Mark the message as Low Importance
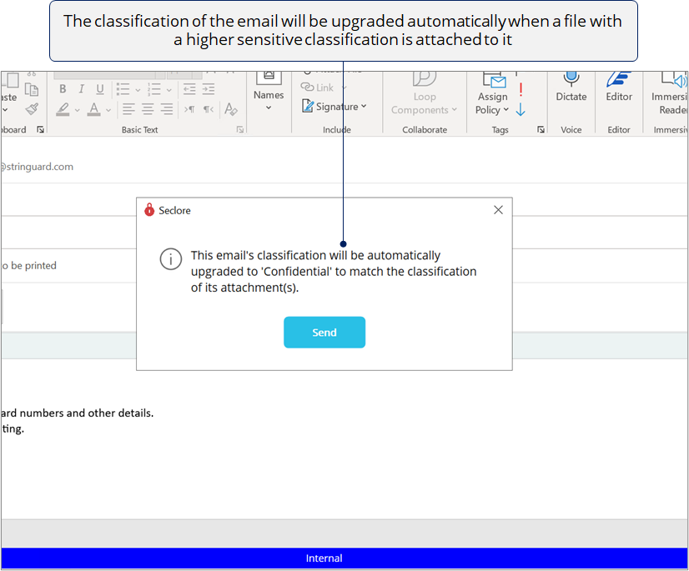Viewport: 689px width, 571px height. pyautogui.click(x=521, y=109)
